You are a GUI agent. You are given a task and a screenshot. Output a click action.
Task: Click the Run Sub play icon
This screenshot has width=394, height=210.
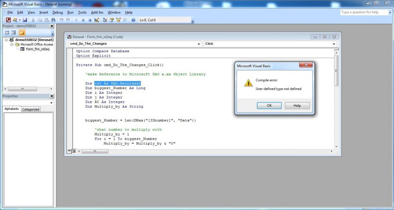(76, 20)
